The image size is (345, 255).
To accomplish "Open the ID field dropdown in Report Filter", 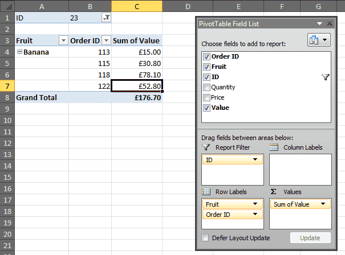I will click(x=256, y=161).
